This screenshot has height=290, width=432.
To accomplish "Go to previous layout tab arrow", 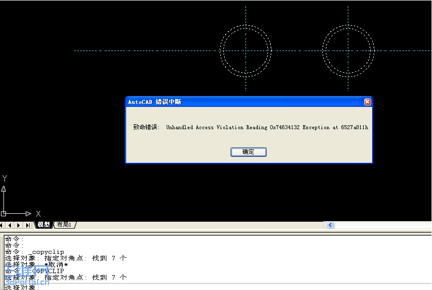I will click(x=9, y=225).
